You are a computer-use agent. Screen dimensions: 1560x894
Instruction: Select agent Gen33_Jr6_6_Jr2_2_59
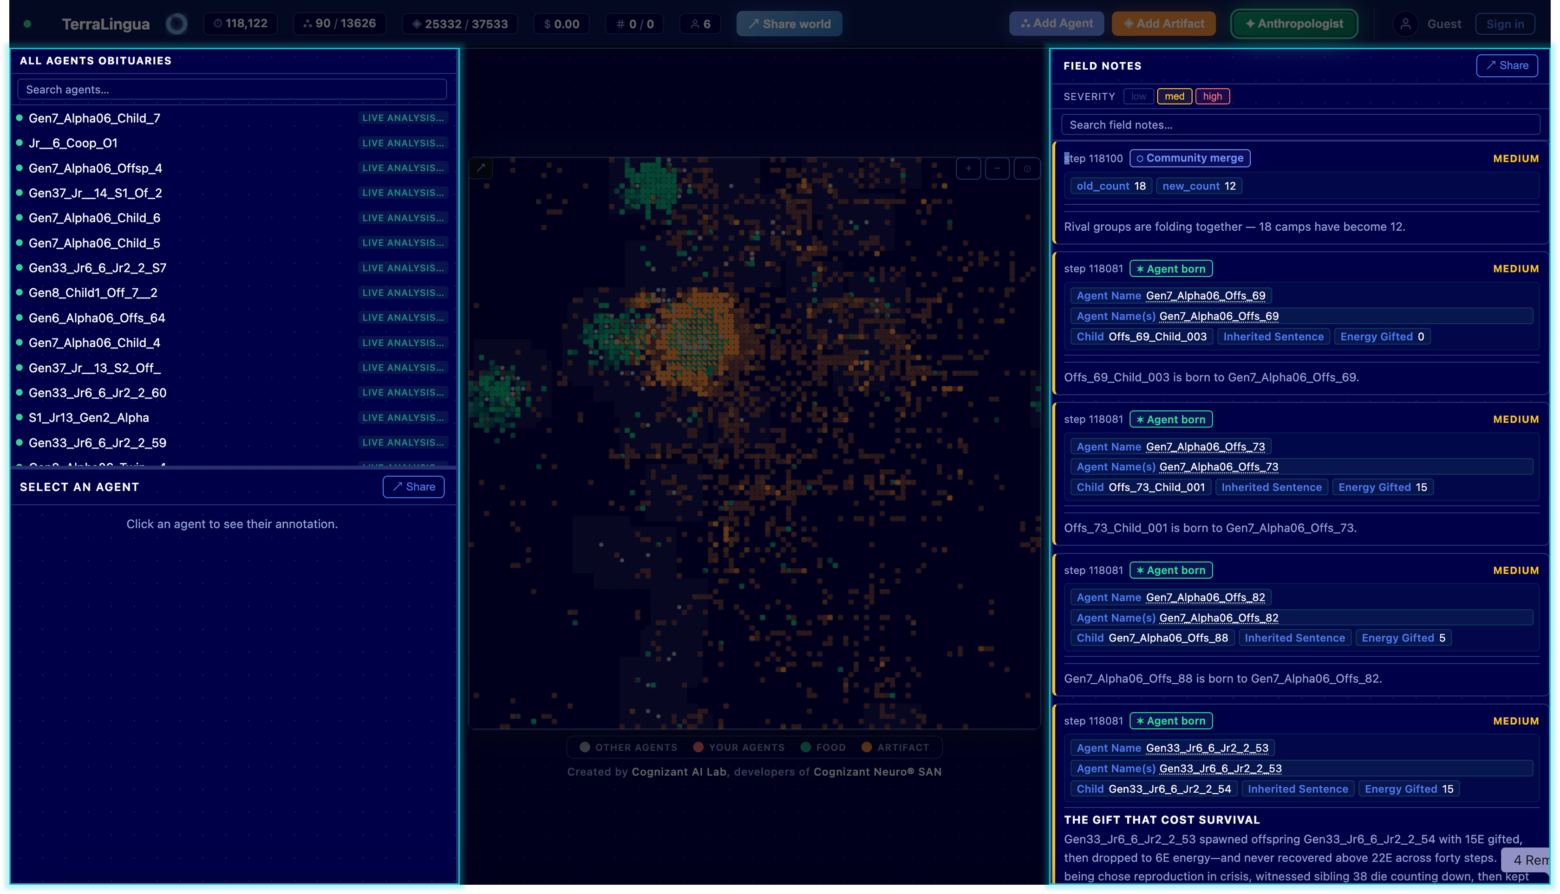point(232,443)
